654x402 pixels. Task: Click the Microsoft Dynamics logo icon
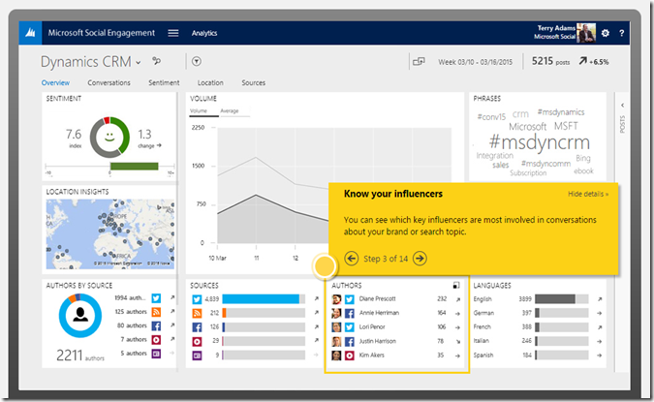(x=30, y=33)
